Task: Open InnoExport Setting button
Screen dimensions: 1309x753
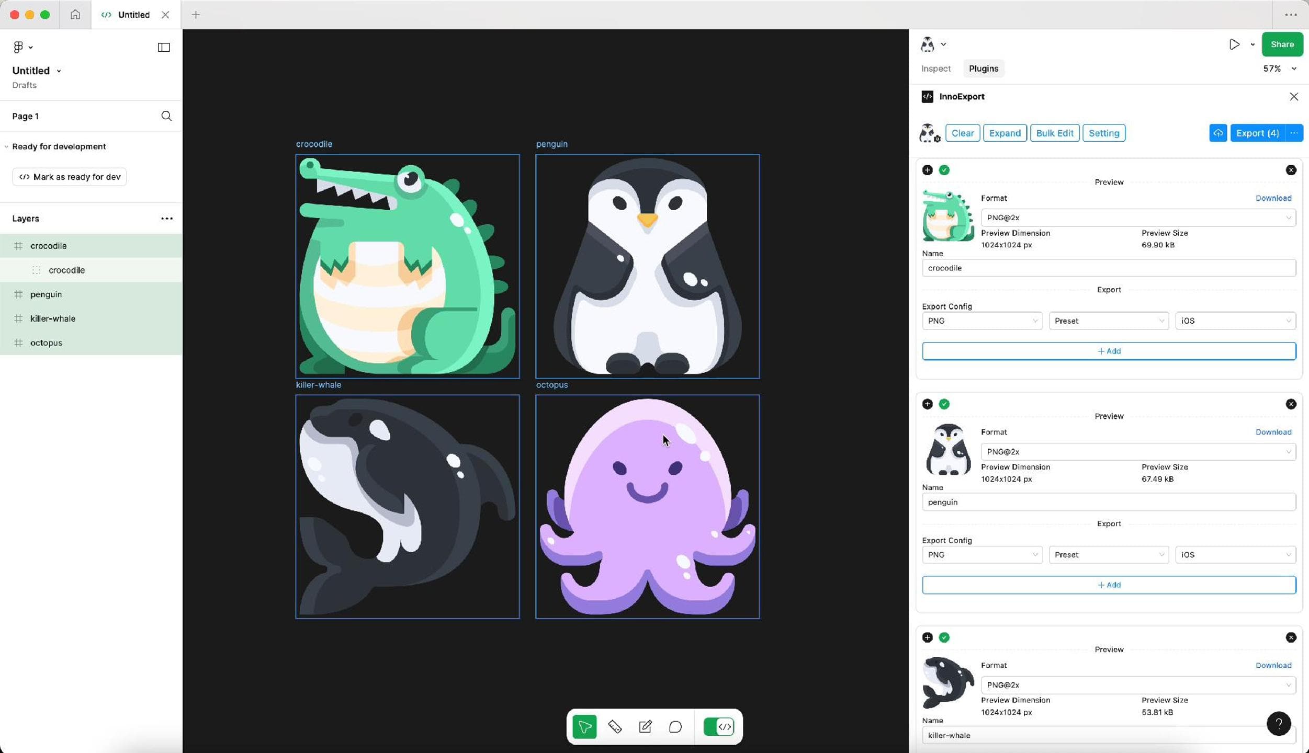Action: pos(1104,133)
